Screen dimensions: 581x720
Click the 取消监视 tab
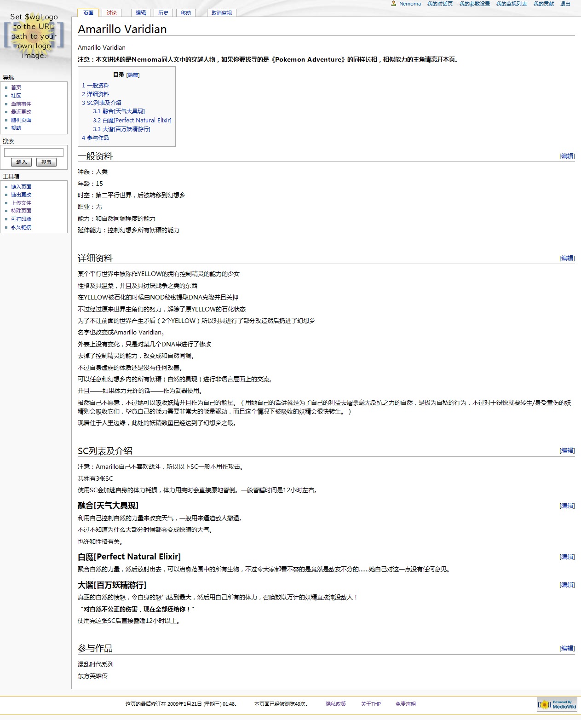222,13
